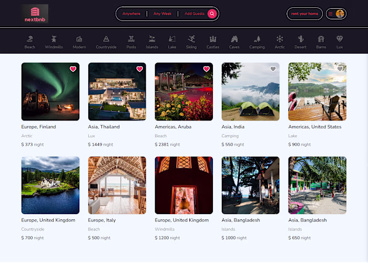Click the $ 1200 night price

[x=167, y=238]
